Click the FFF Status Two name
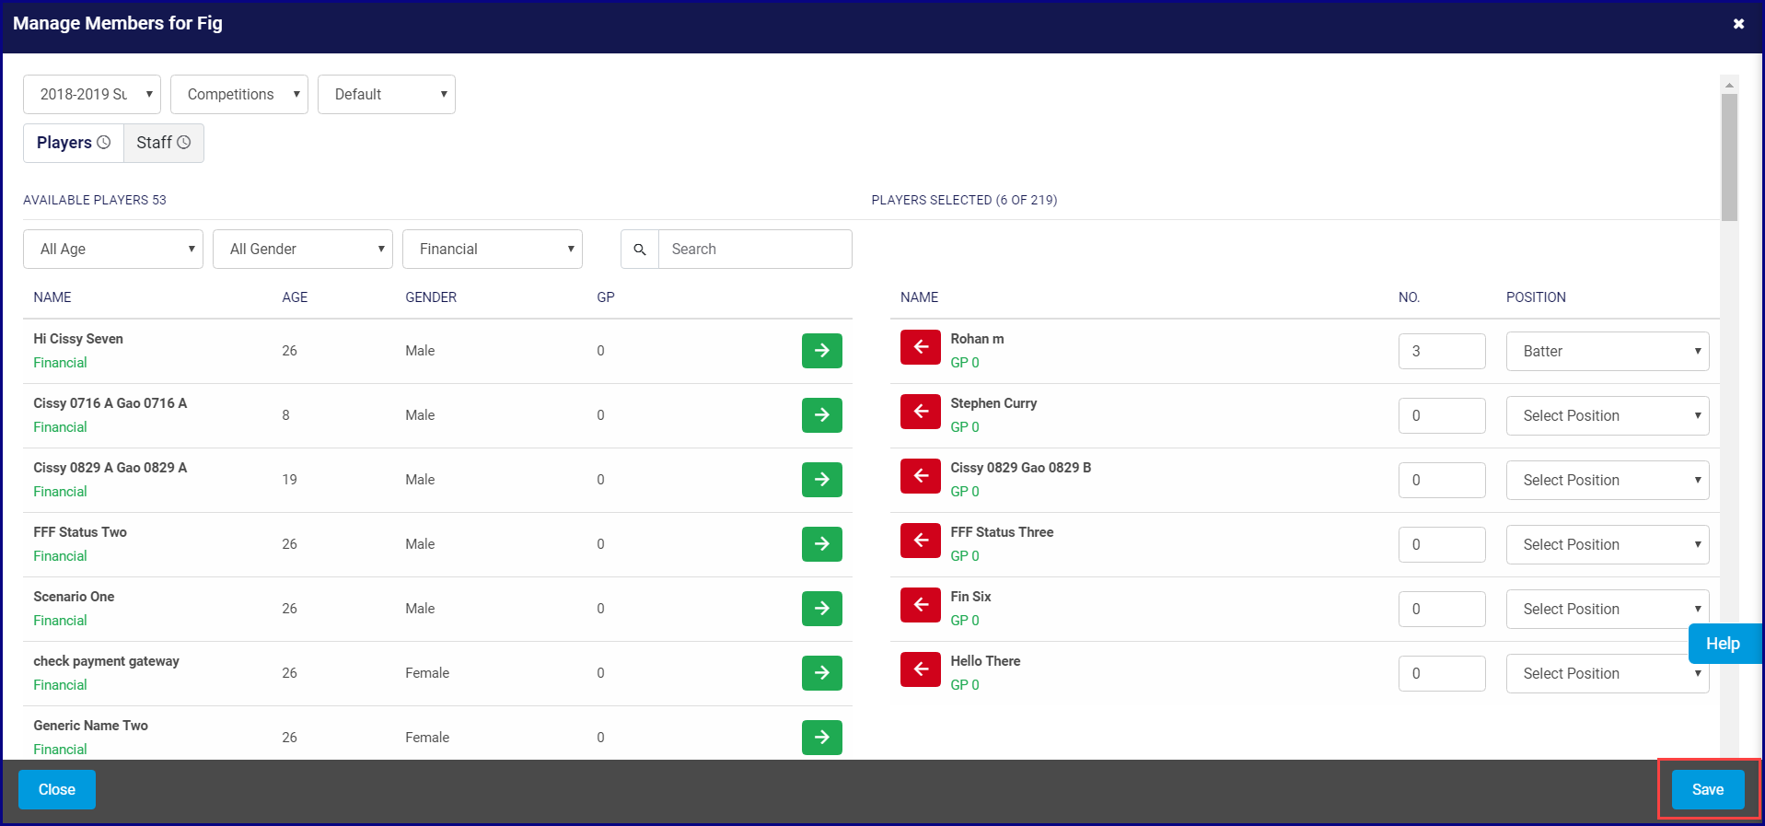 coord(80,532)
